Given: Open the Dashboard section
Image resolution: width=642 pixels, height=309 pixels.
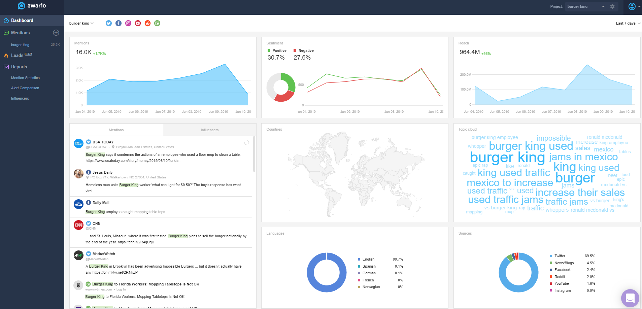Looking at the screenshot, I should tap(32, 20).
